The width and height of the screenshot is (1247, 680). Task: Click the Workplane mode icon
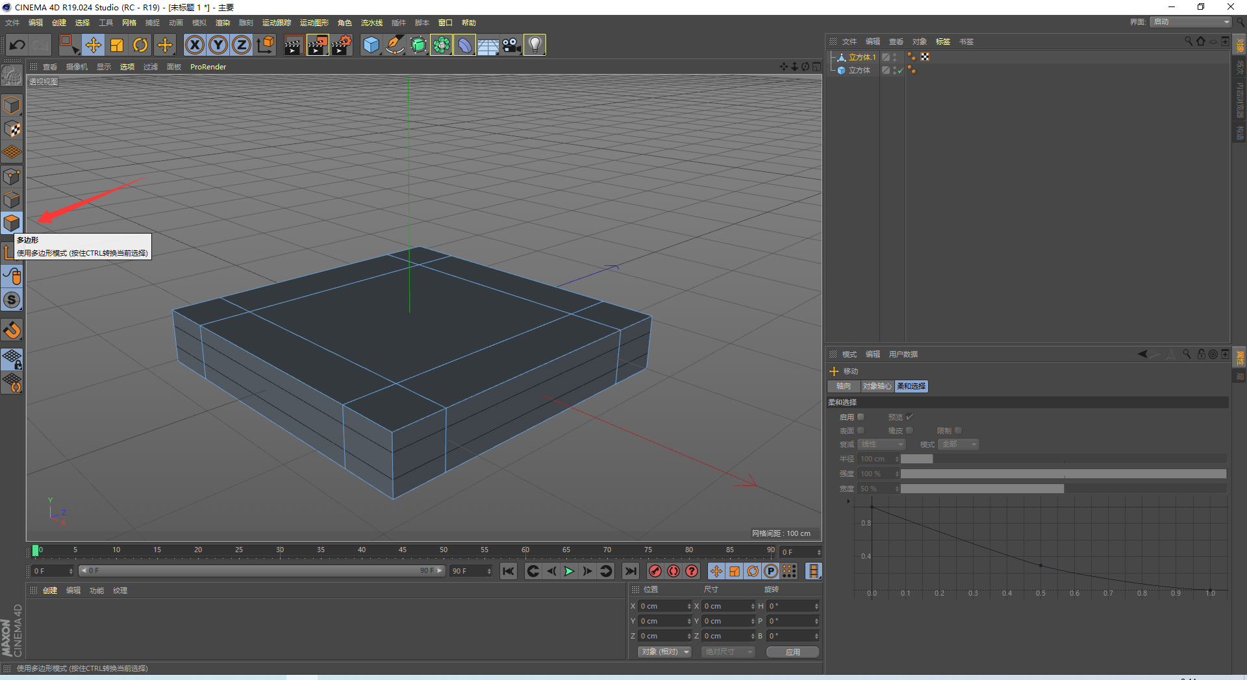coord(12,152)
